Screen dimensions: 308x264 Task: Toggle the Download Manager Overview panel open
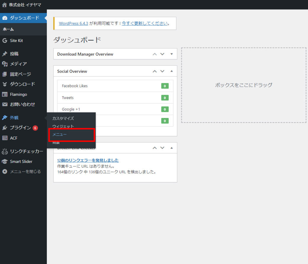[x=171, y=54]
